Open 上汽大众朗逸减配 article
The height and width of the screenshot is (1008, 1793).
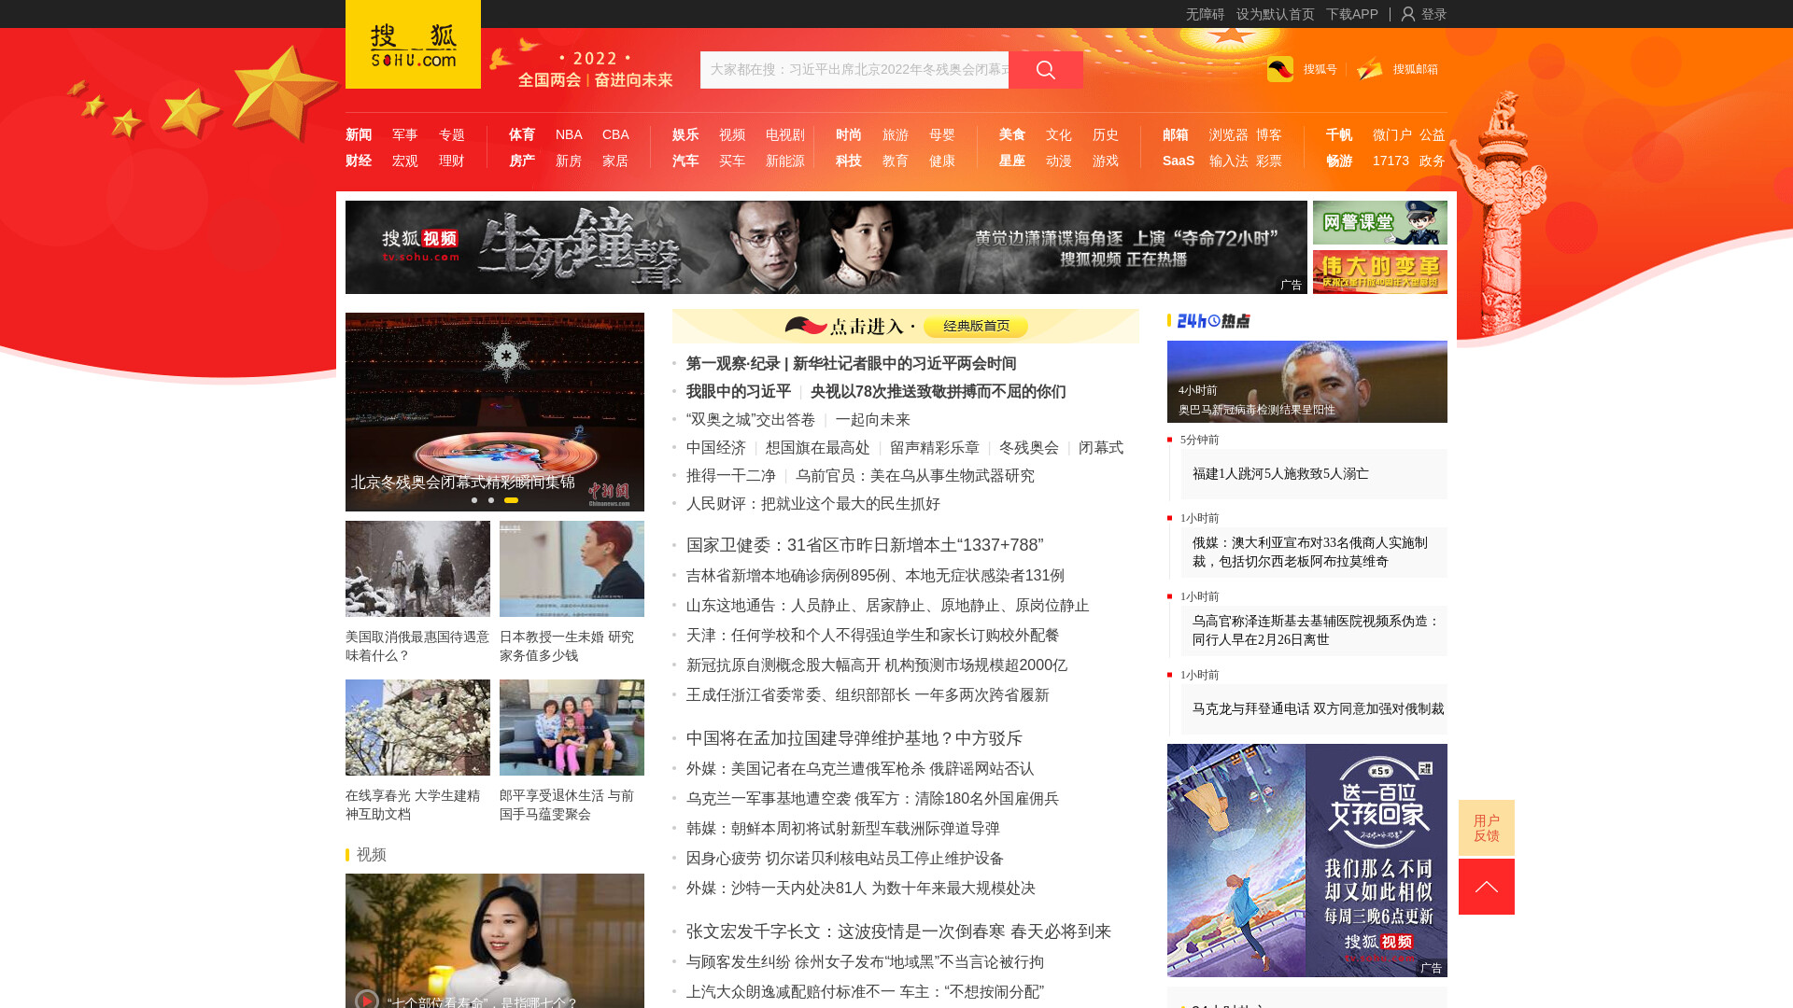point(865,992)
